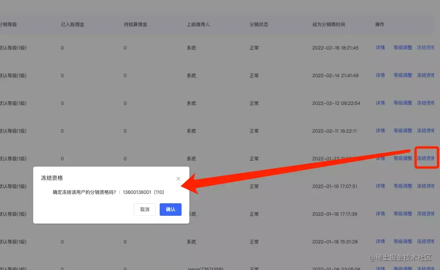The image size is (440, 270).
Task: Click 冻结资格 for the 2022-02-11 18:22:11 row
Action: click(x=426, y=131)
